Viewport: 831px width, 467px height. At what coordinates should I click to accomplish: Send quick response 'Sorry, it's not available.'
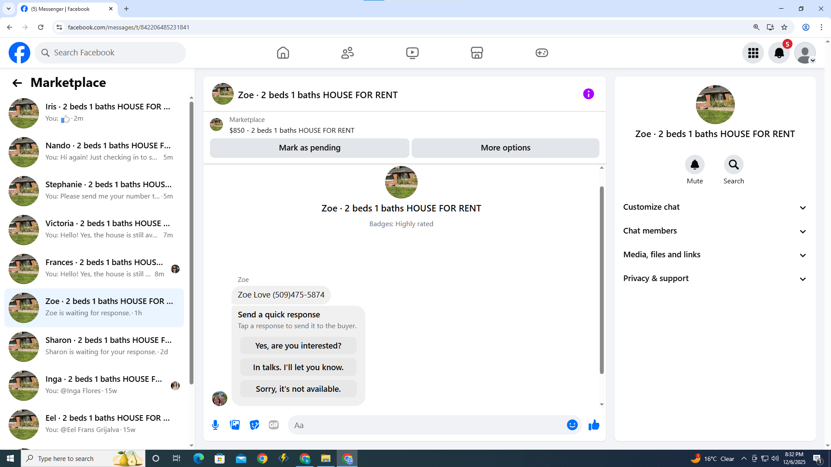coord(298,389)
